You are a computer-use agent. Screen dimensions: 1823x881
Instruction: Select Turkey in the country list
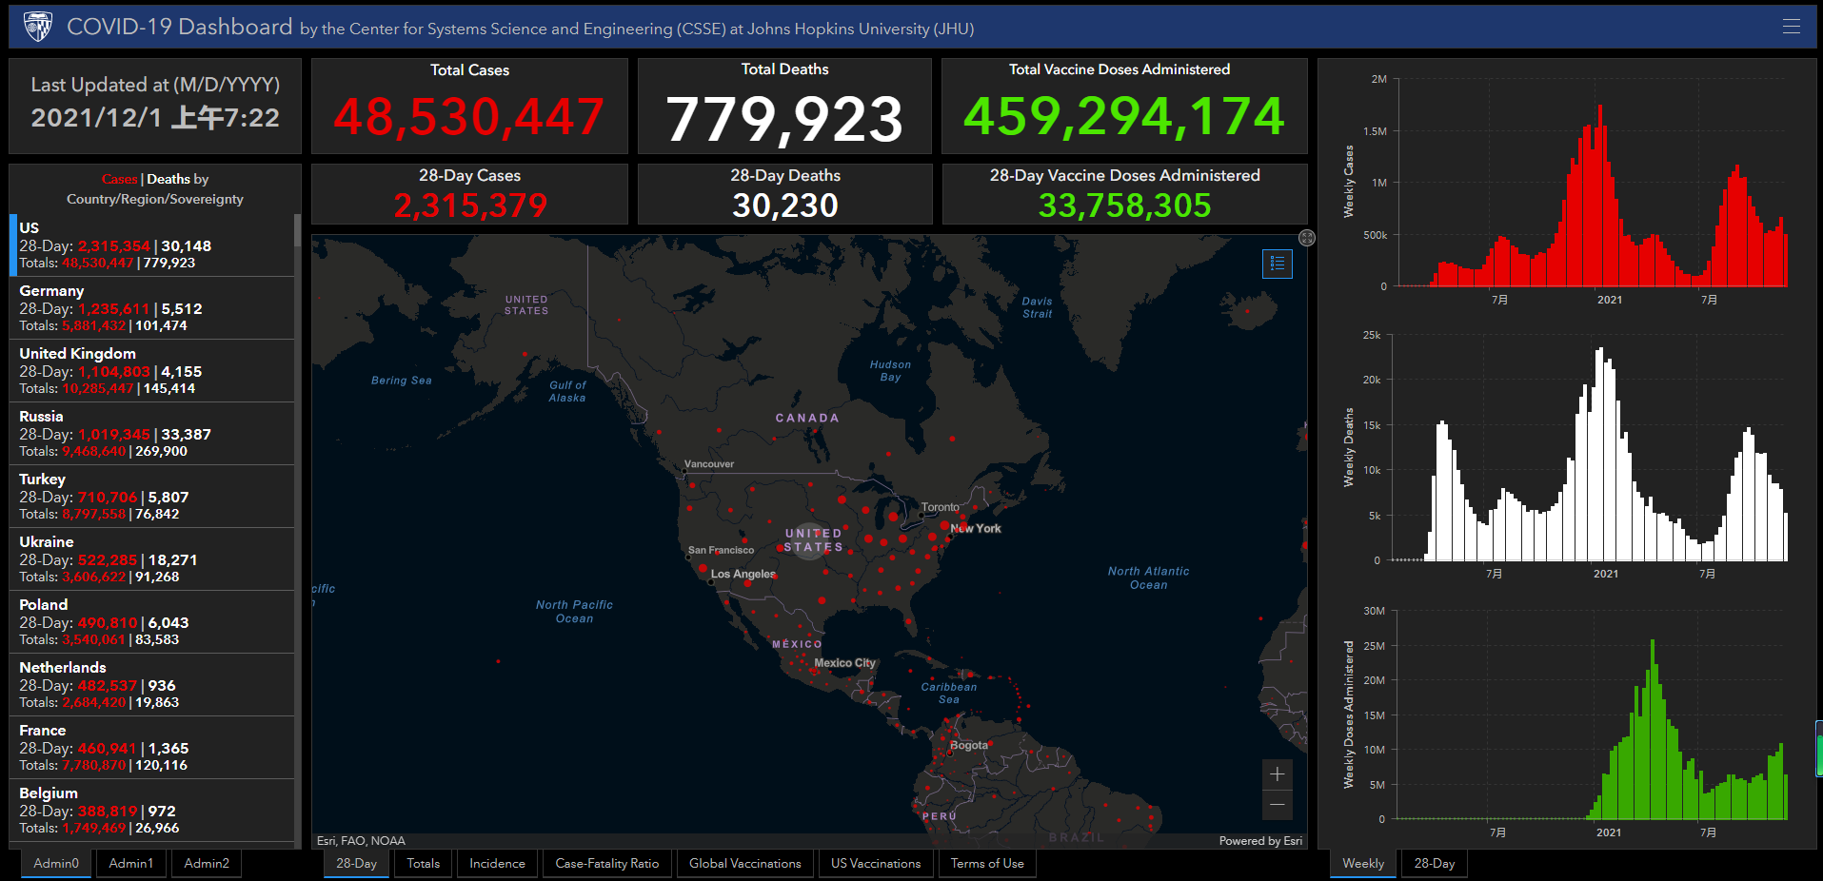[x=152, y=497]
